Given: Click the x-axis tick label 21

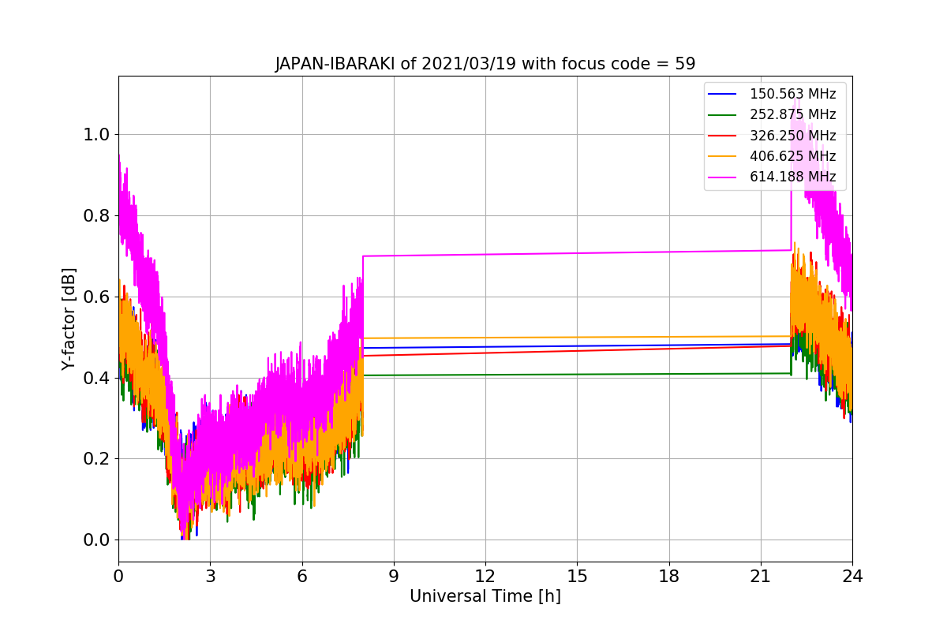Looking at the screenshot, I should click(761, 576).
